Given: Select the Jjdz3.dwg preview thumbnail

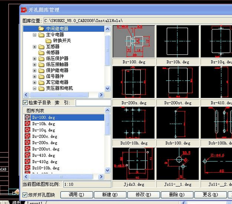Looking at the screenshot, I should pos(134,164).
